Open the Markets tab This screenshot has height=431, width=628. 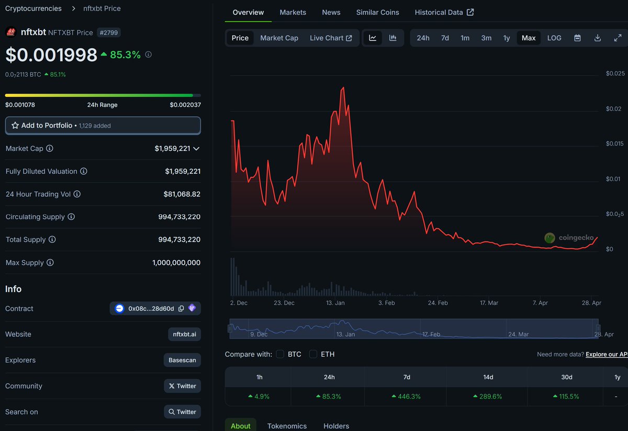pyautogui.click(x=293, y=12)
